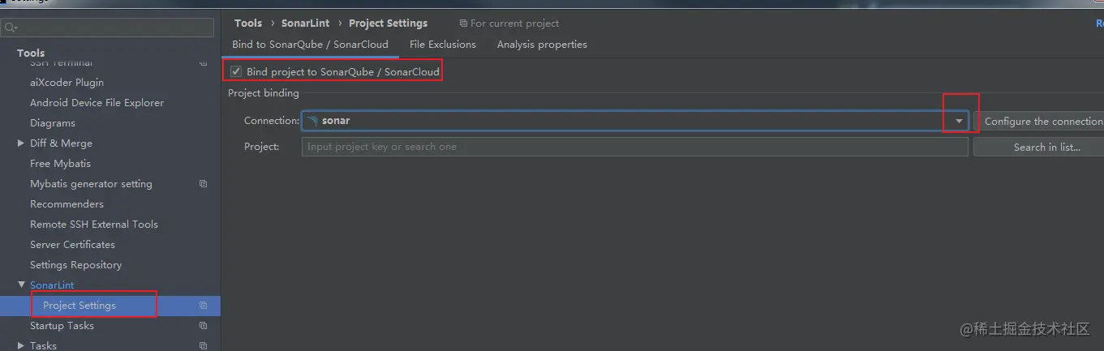Click the SonarLint wave icon in Connection box

tap(312, 121)
